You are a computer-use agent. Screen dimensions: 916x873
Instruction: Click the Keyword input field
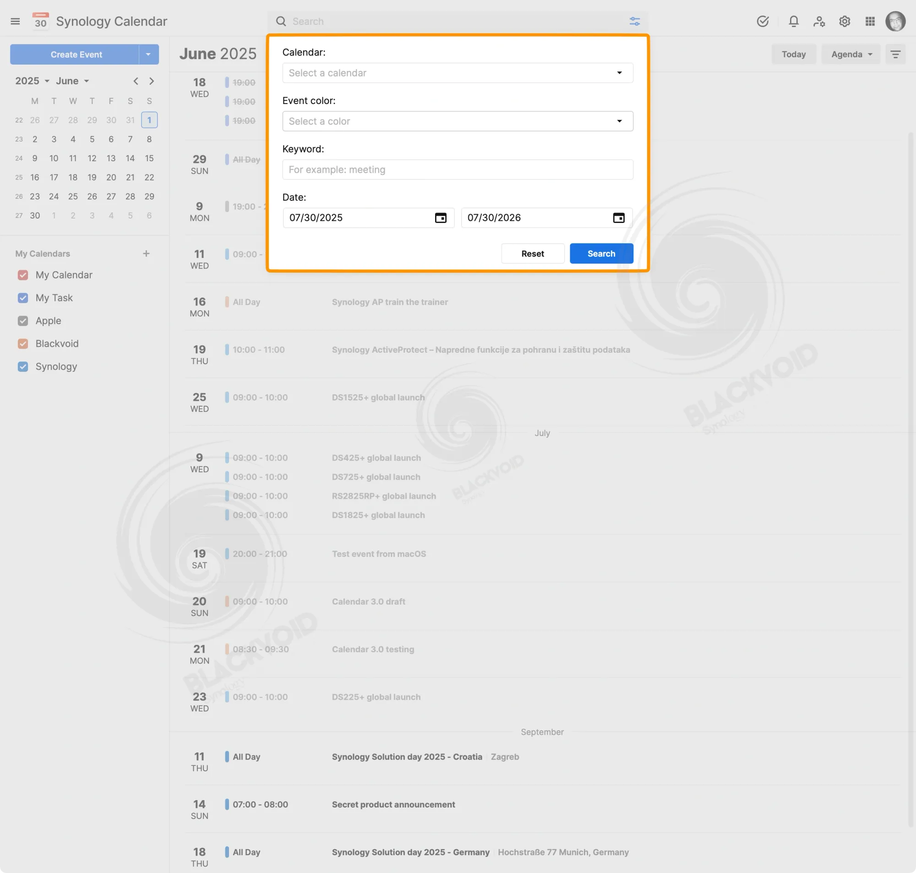(457, 170)
